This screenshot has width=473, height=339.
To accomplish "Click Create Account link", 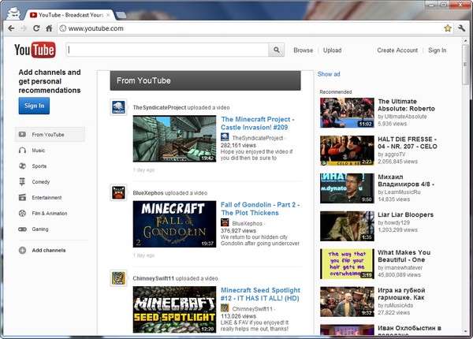I will click(397, 50).
